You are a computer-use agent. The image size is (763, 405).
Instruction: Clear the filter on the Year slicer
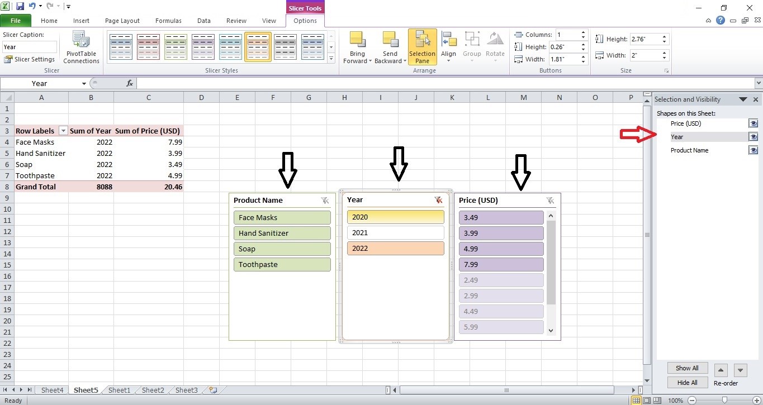tap(439, 199)
